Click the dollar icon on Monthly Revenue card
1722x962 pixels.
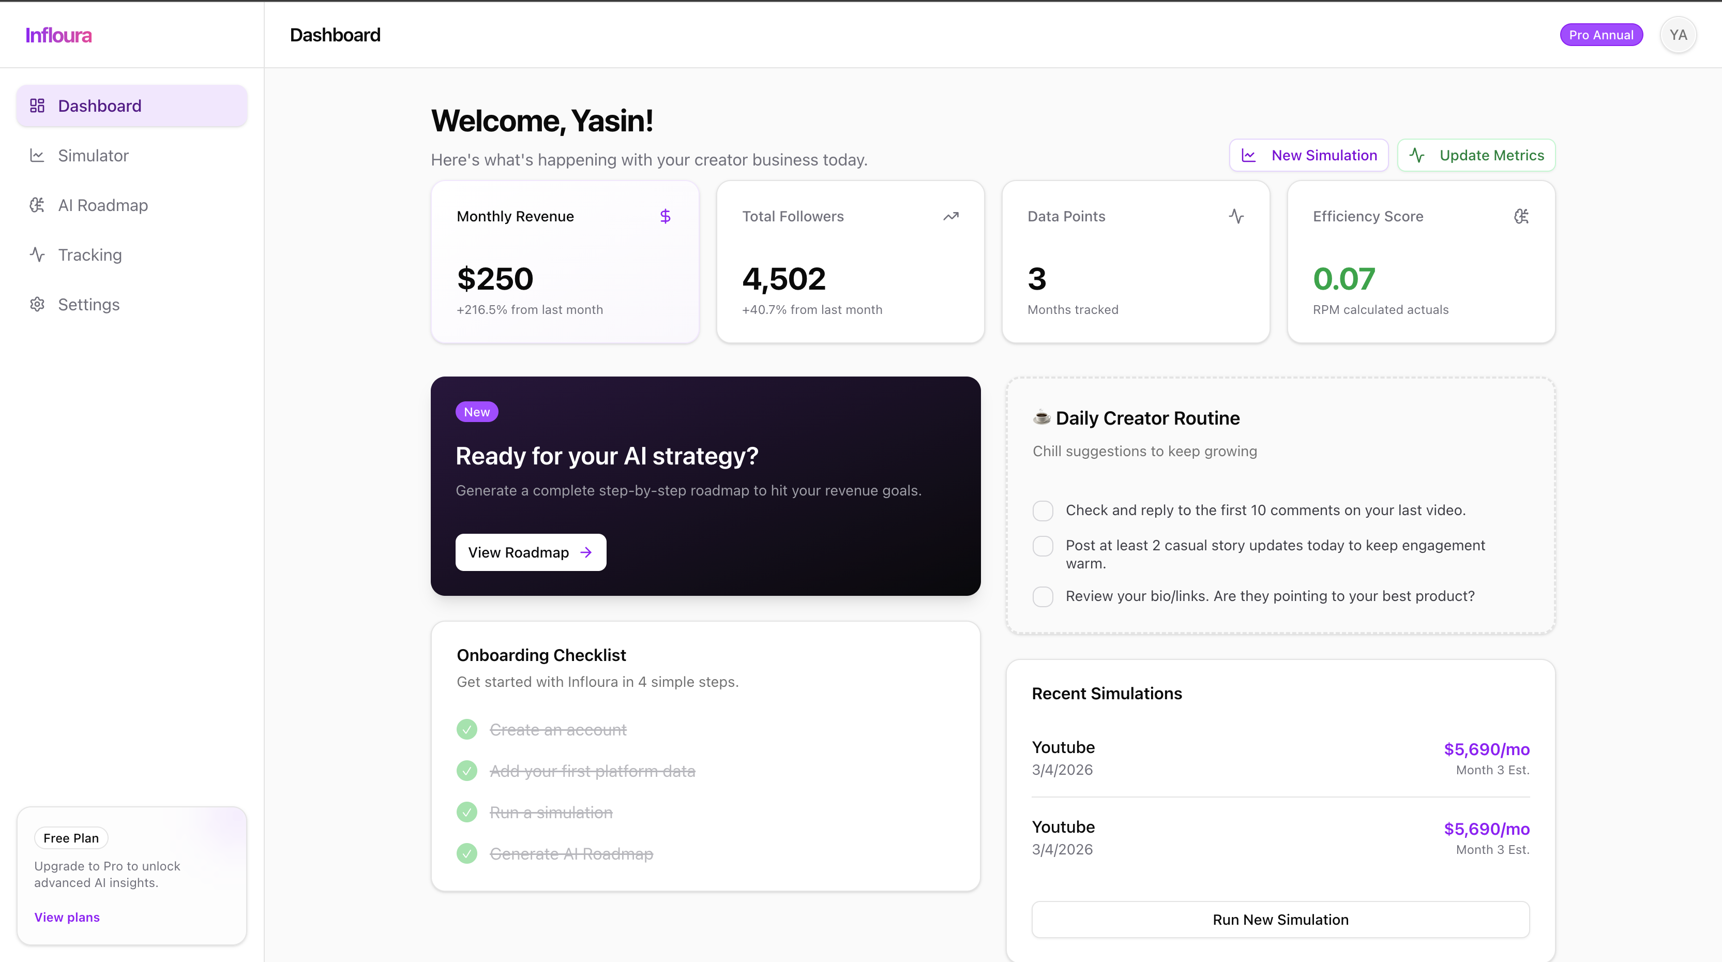(x=665, y=216)
